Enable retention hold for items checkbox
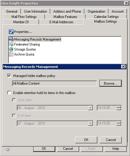130x156 pixels. click(9, 93)
